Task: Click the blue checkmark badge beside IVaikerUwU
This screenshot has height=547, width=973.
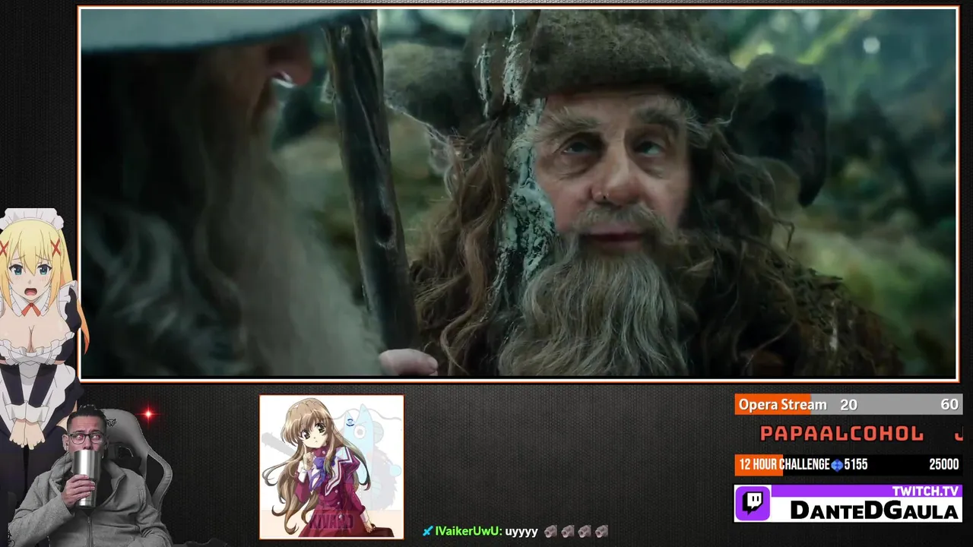Action: click(428, 531)
